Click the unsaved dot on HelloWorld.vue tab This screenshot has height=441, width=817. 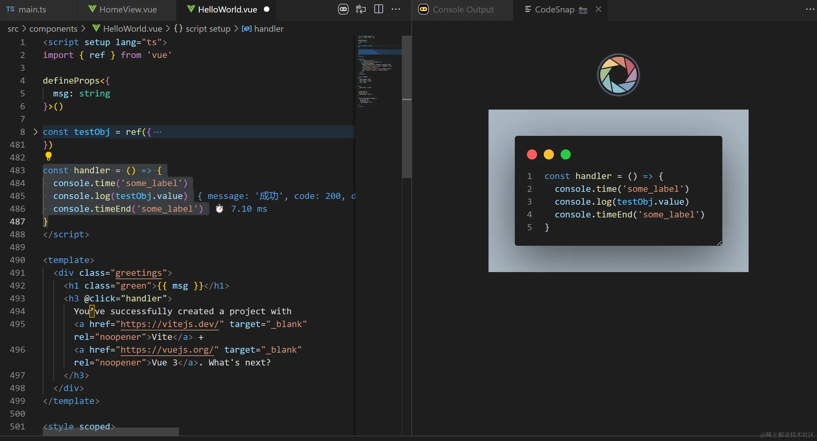pyautogui.click(x=266, y=9)
